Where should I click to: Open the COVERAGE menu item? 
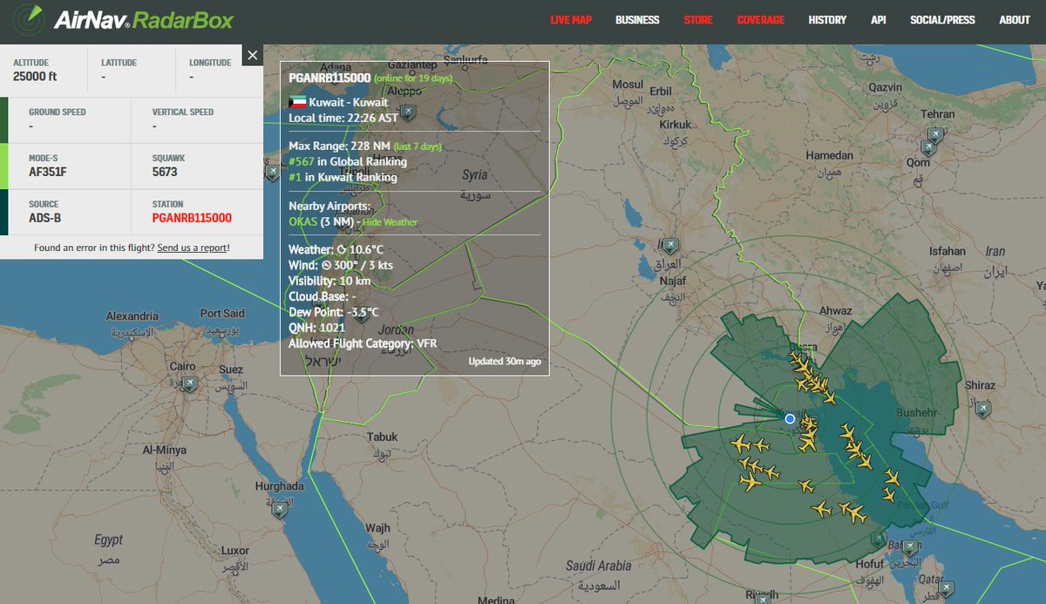pyautogui.click(x=760, y=20)
